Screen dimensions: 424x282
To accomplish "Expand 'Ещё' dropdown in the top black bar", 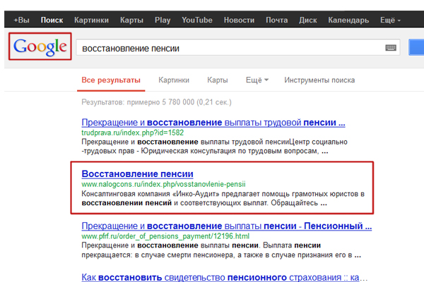I will pos(390,20).
